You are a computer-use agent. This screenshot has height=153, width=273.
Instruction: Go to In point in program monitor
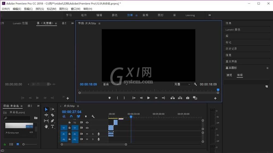(x=134, y=98)
